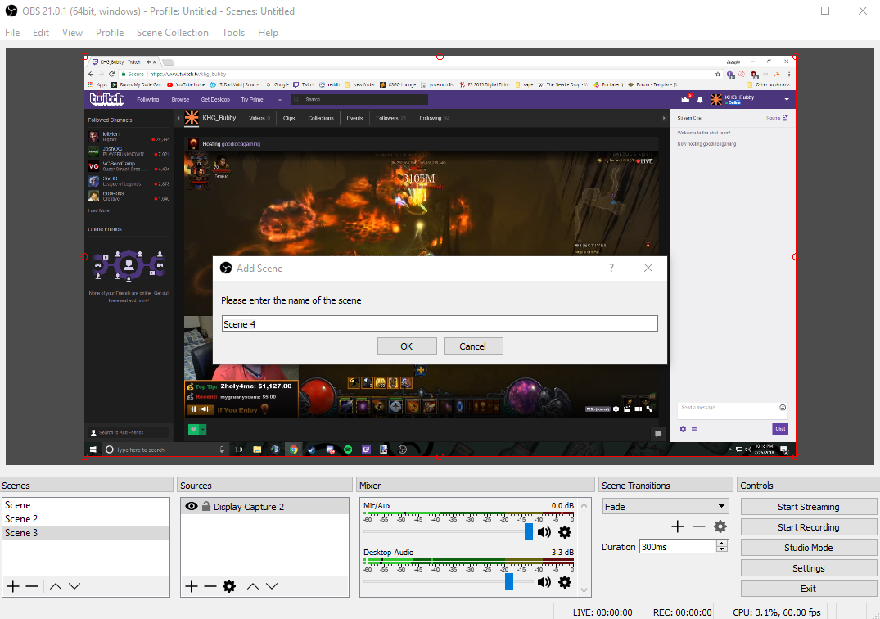This screenshot has height=619, width=880.
Task: Add a new source using plus icon
Action: [x=191, y=586]
